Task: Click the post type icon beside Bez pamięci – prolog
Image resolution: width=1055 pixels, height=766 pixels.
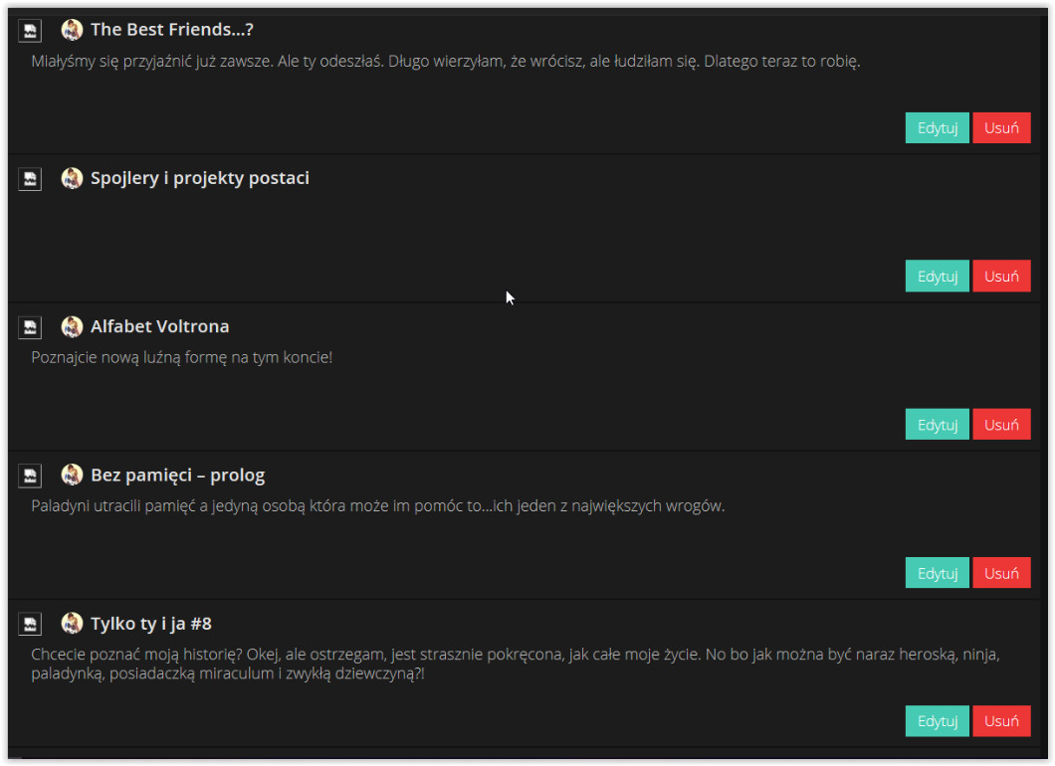Action: point(30,476)
